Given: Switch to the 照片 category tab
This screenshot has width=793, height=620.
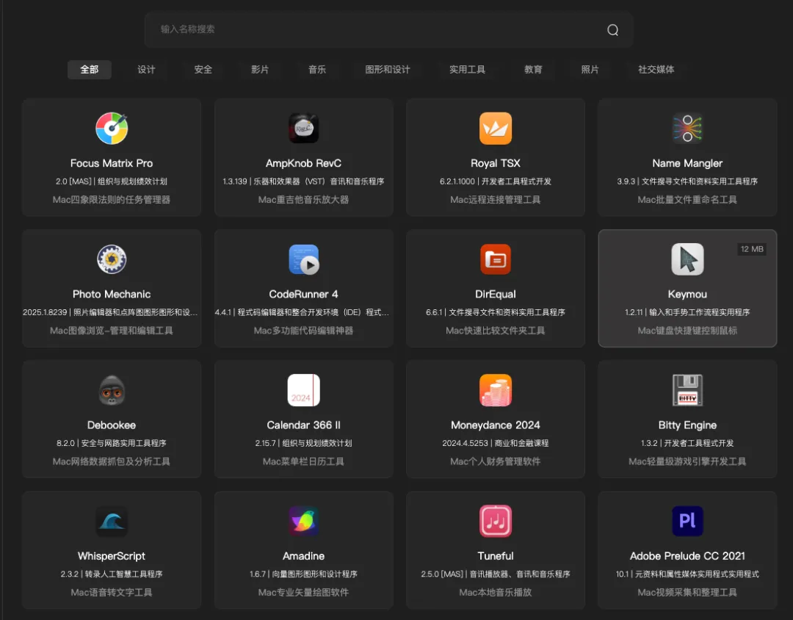Looking at the screenshot, I should tap(590, 69).
